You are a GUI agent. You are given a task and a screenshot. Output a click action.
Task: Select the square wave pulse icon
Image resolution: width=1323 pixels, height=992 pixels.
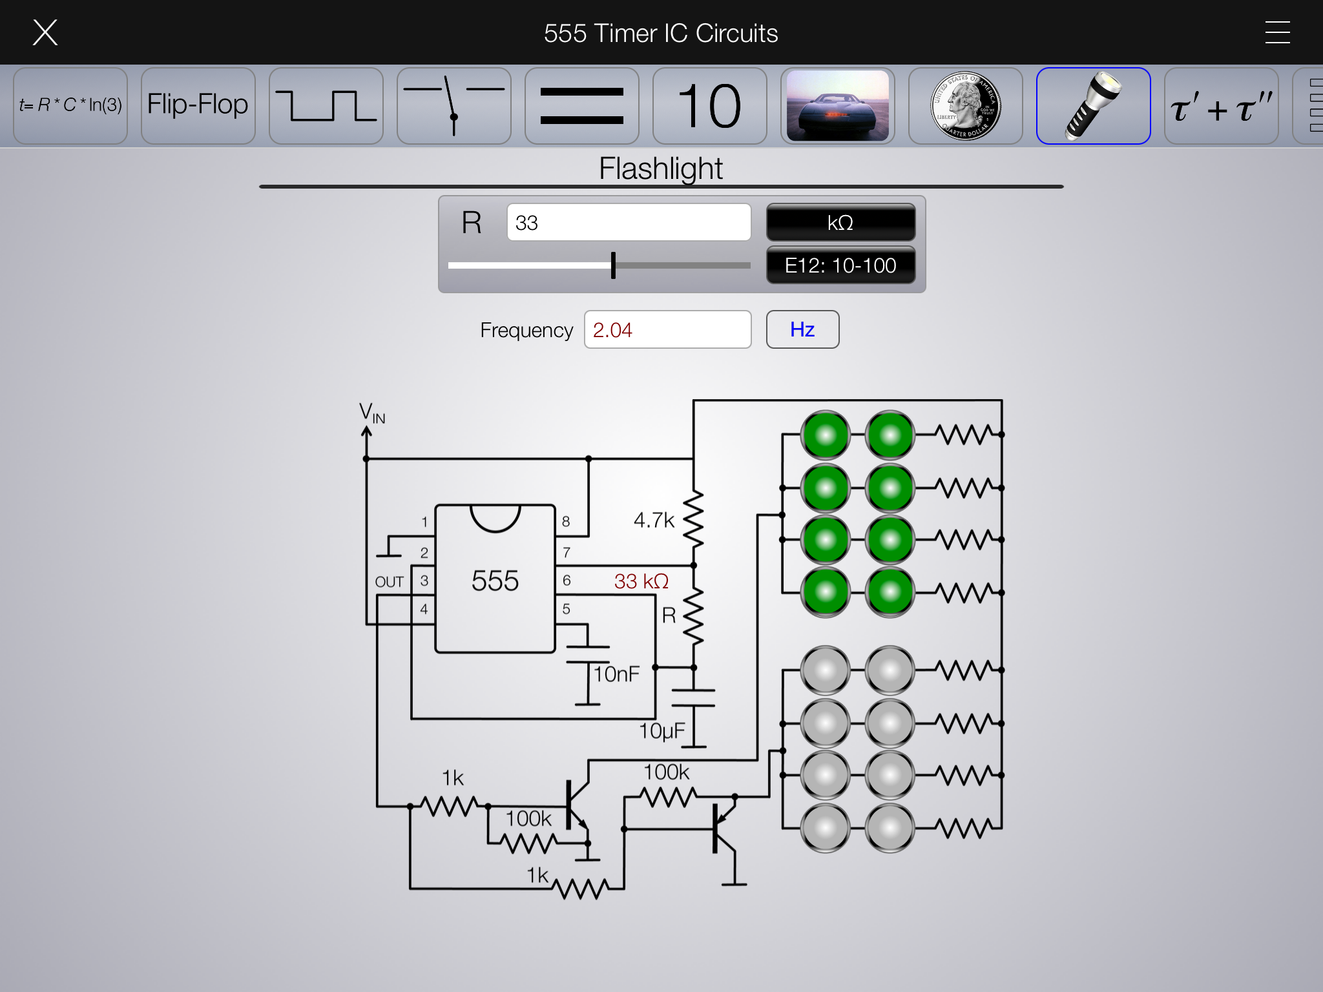tap(326, 106)
